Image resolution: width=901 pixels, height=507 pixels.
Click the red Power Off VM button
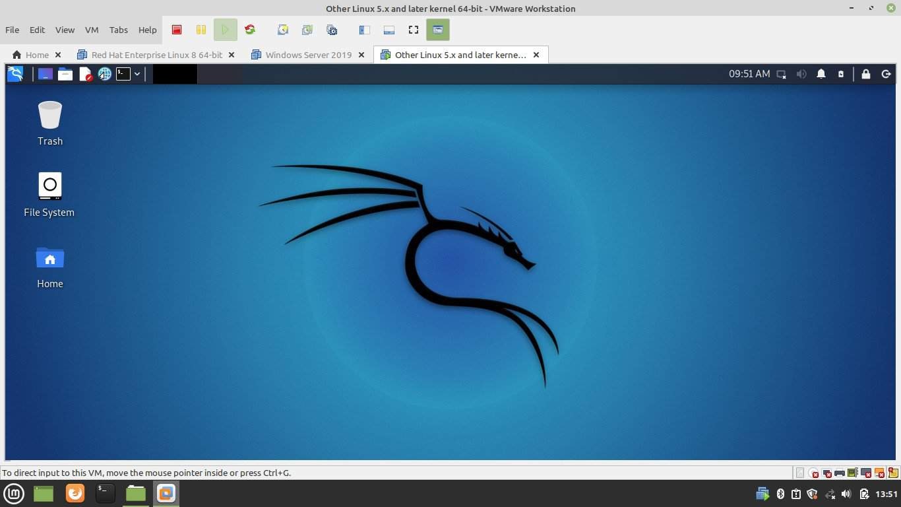pyautogui.click(x=177, y=30)
